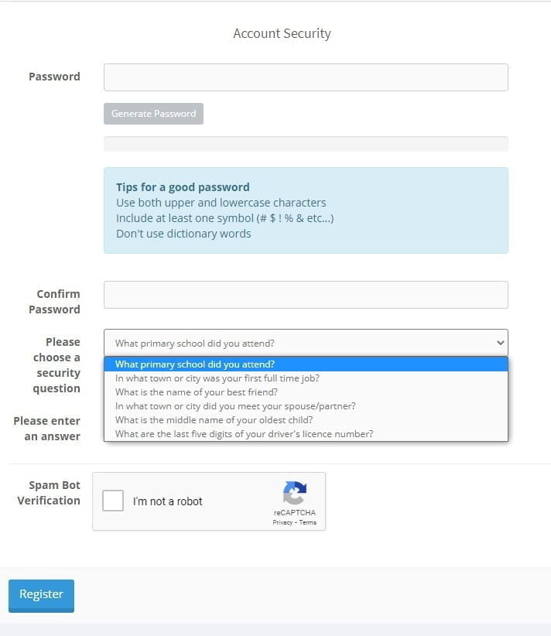Click the Account Security heading

tap(282, 33)
